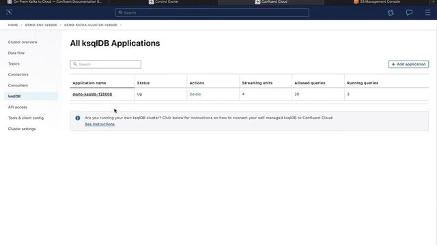Click the All ksqlDB Applications heading
This screenshot has height=245, width=437.
click(x=115, y=44)
